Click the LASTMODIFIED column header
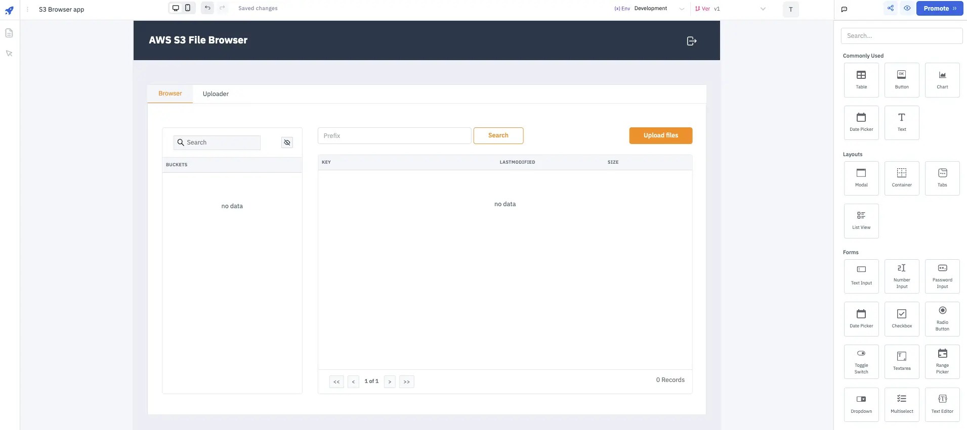This screenshot has width=967, height=430. pos(517,162)
